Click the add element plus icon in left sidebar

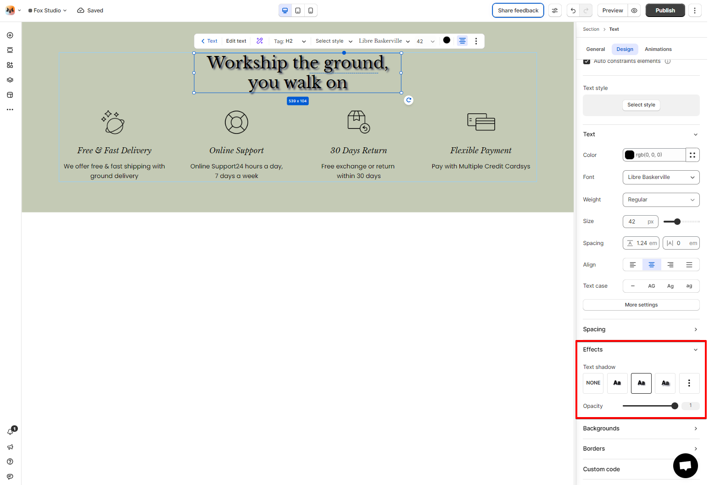tap(10, 35)
